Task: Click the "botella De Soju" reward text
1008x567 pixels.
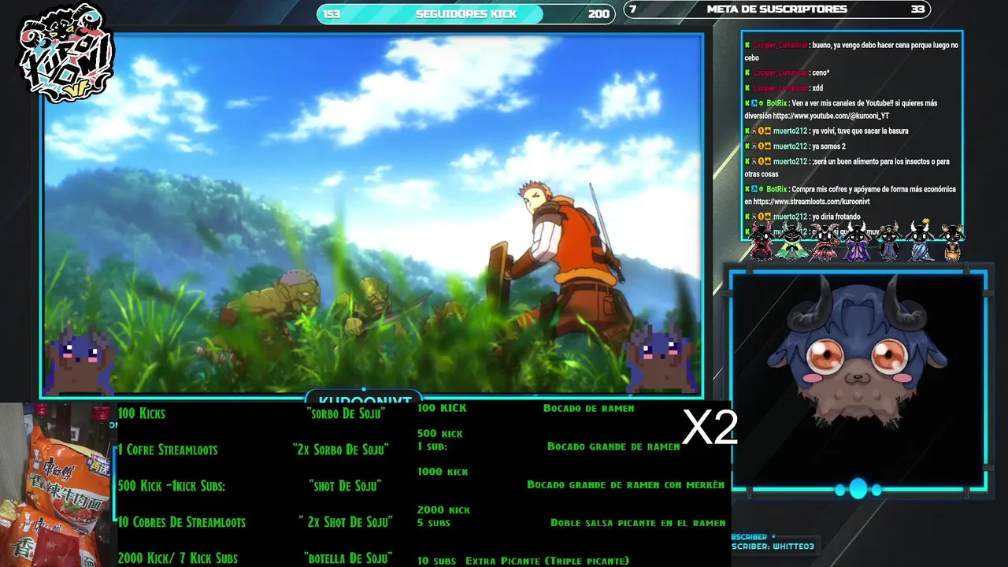Action: [x=347, y=558]
